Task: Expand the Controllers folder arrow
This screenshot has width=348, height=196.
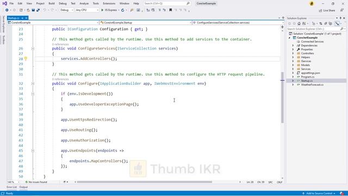Action: pos(293,53)
